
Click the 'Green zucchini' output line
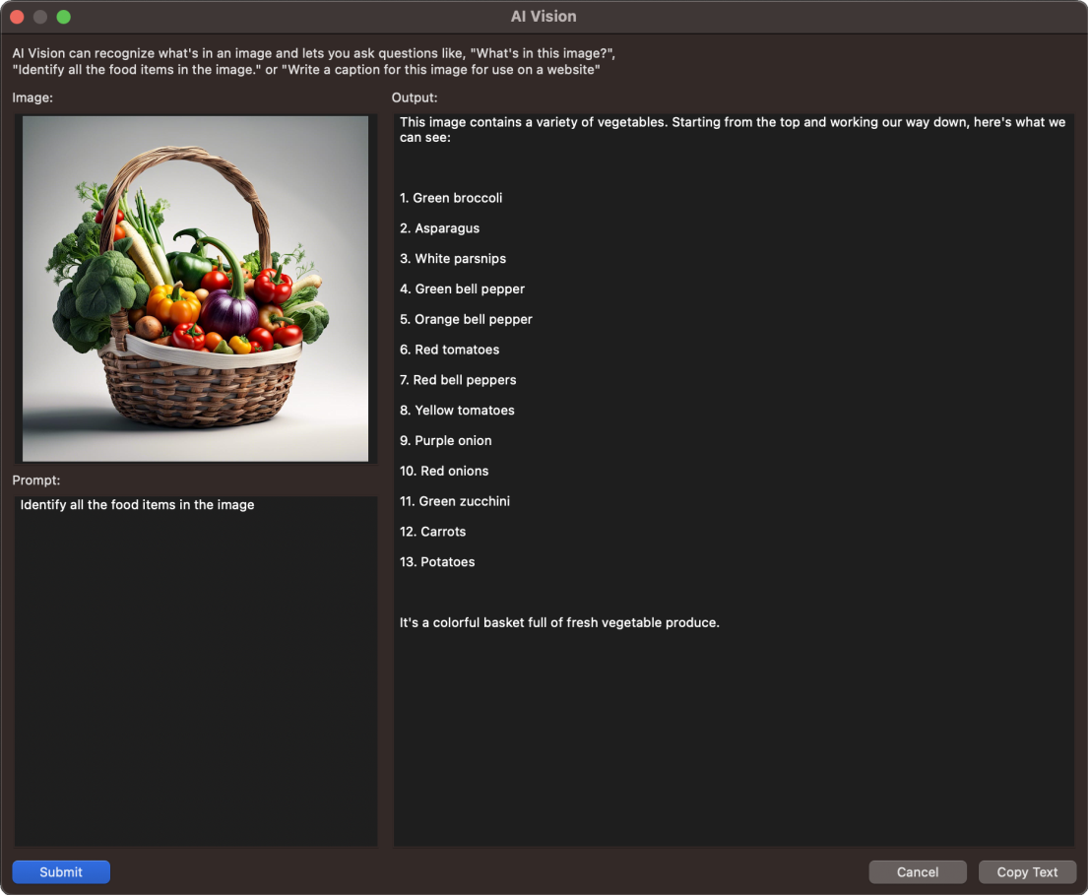(x=455, y=501)
